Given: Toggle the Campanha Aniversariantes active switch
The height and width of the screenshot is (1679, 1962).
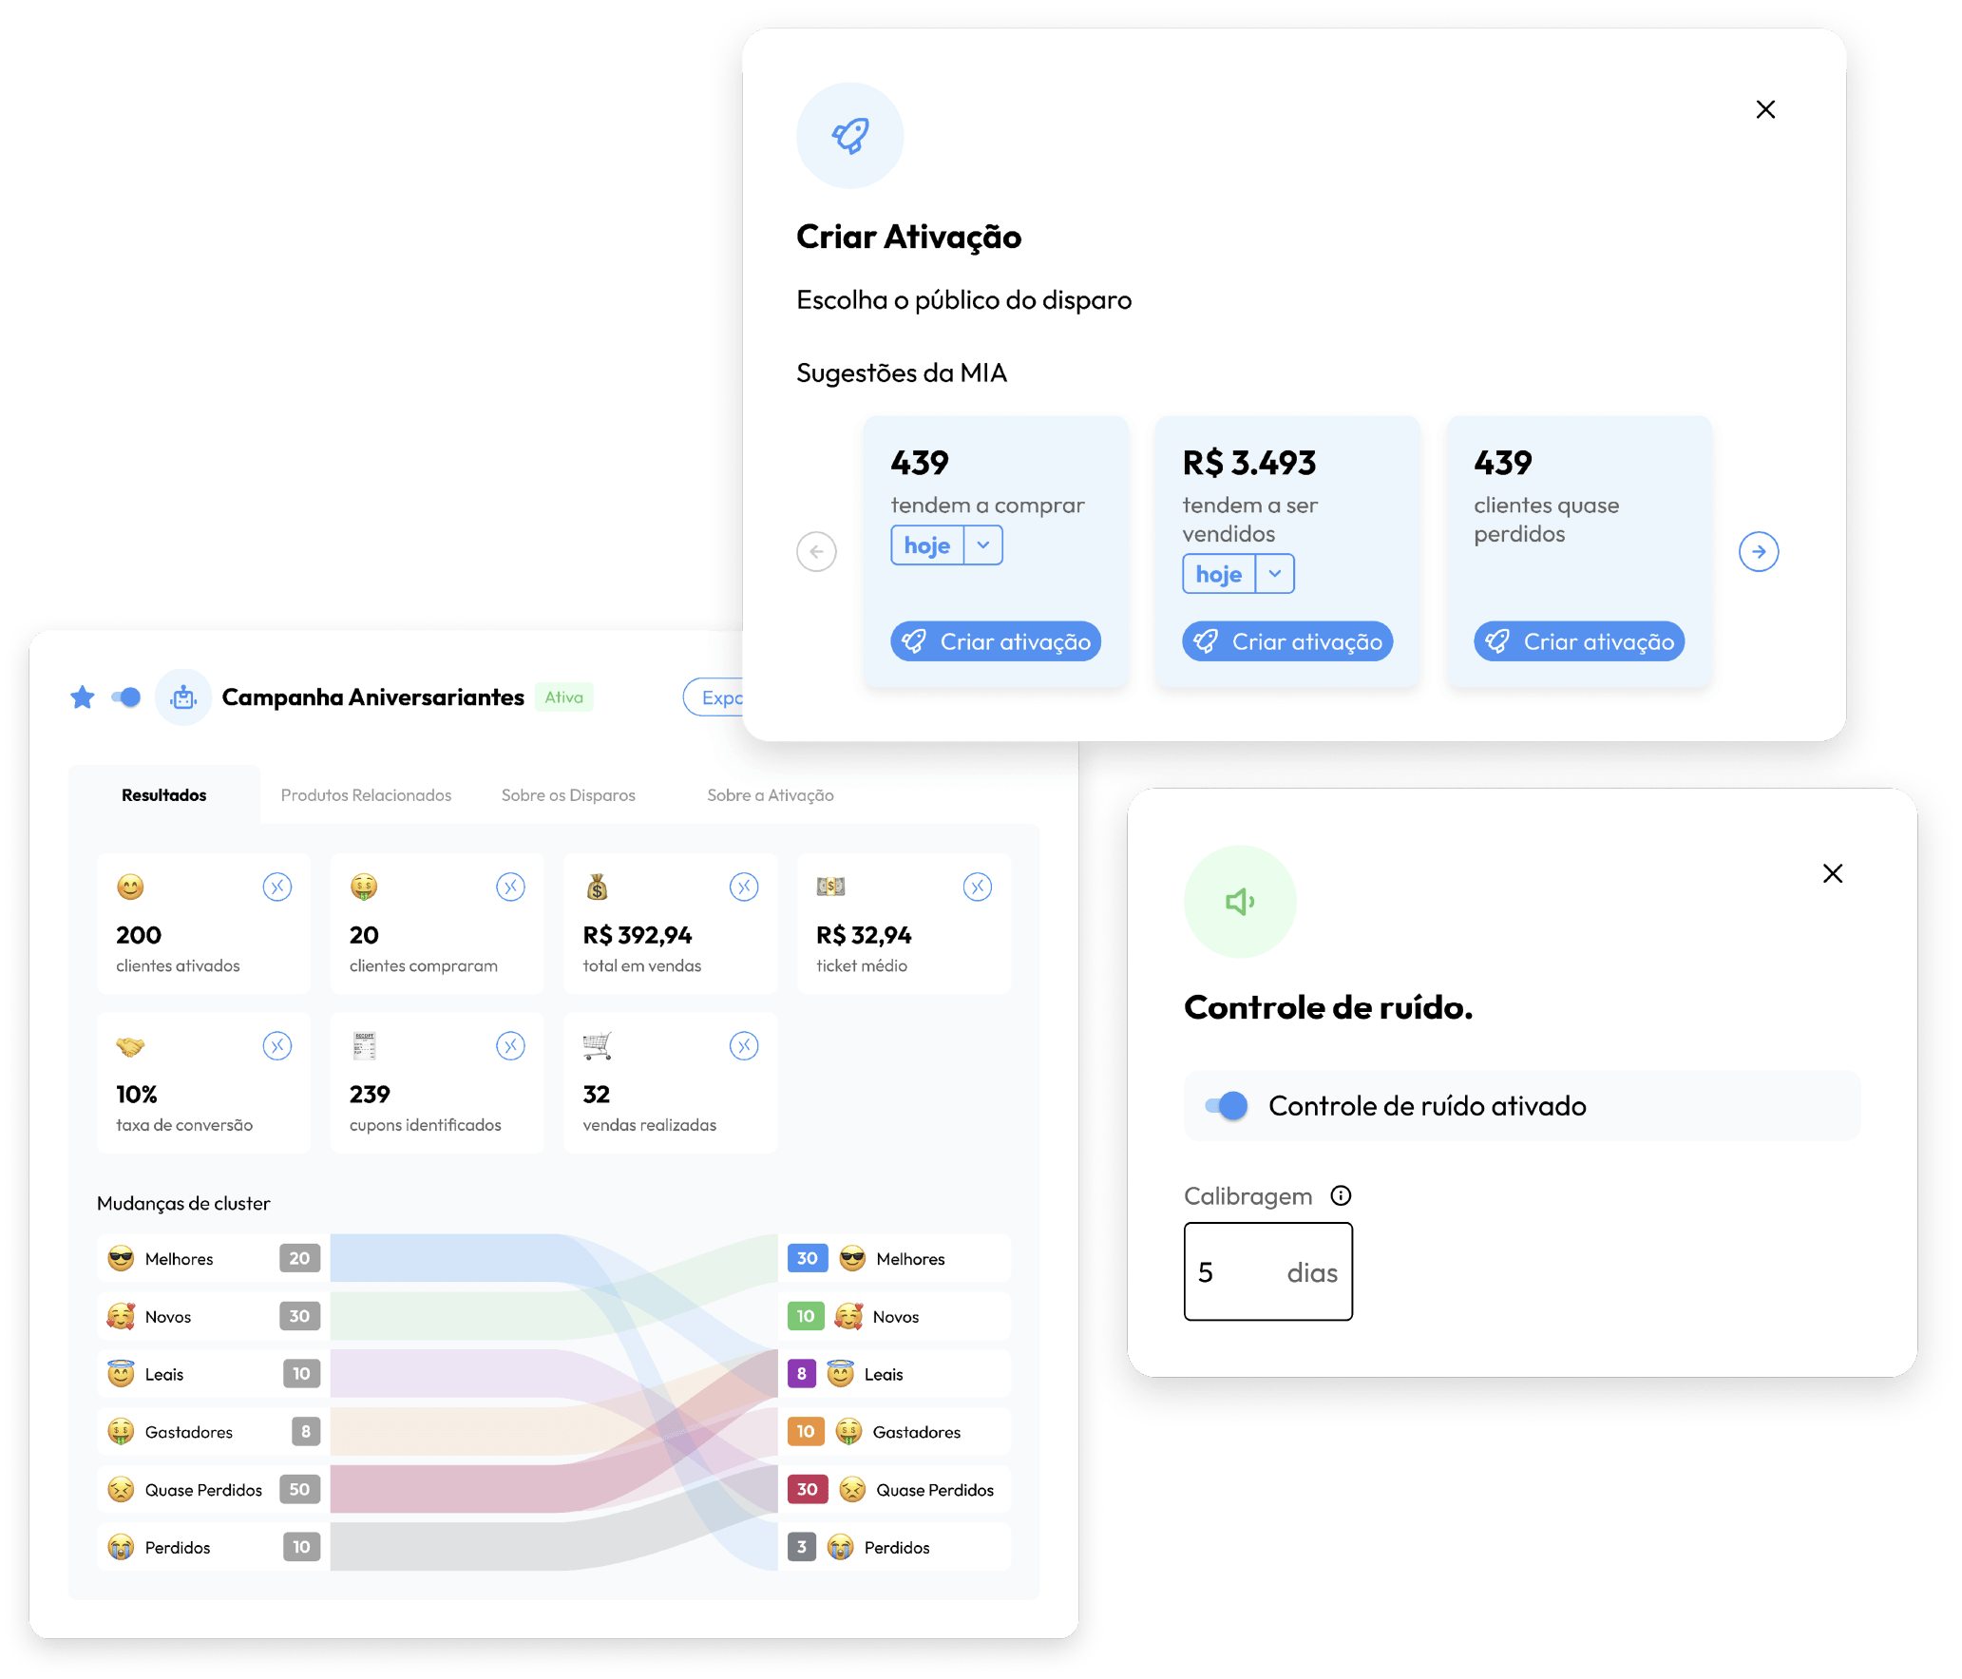Looking at the screenshot, I should pyautogui.click(x=125, y=697).
